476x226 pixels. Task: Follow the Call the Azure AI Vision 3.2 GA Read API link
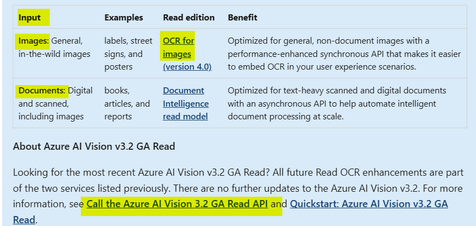(177, 204)
